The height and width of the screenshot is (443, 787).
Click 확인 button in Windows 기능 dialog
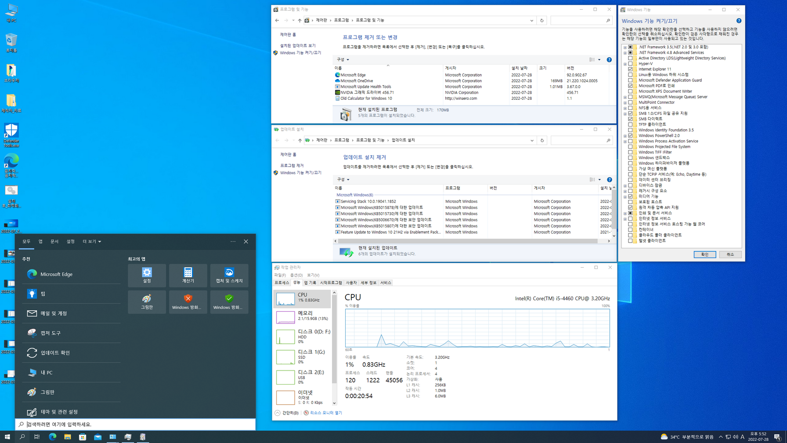(x=704, y=254)
